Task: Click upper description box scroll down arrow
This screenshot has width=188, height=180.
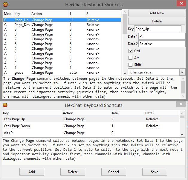Action: (x=183, y=96)
